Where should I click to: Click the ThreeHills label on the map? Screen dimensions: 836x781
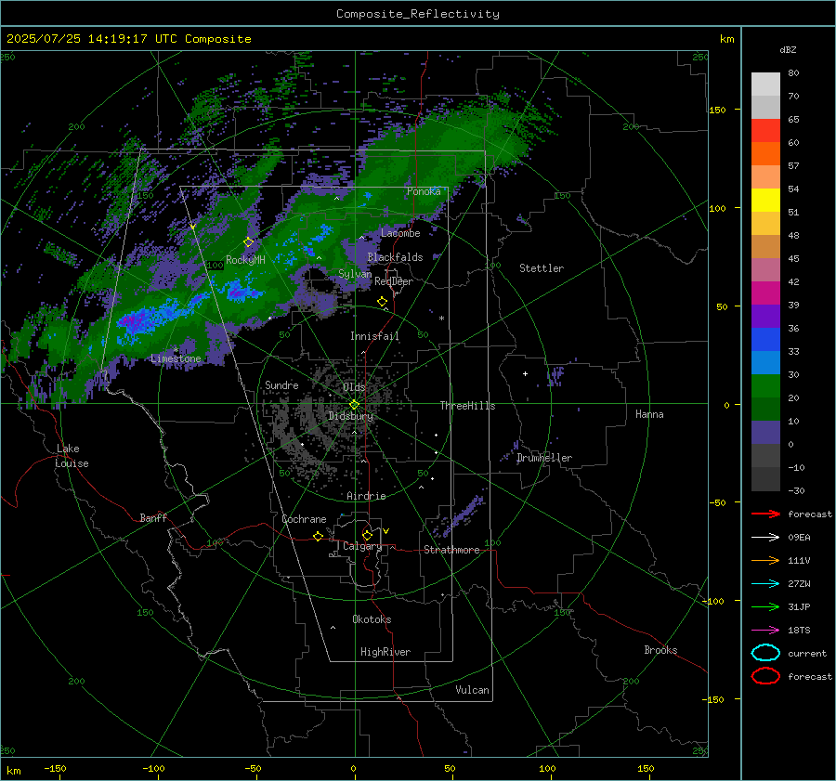point(467,406)
